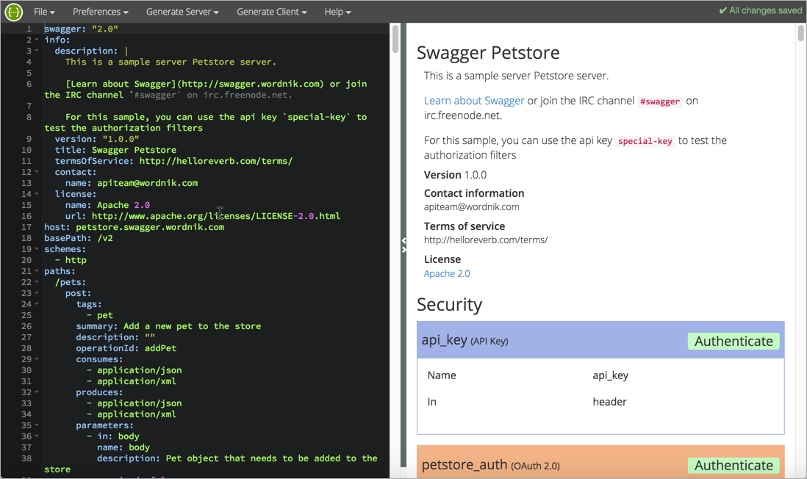Click Authenticate for api_key
This screenshot has height=479, width=807.
[x=733, y=341]
